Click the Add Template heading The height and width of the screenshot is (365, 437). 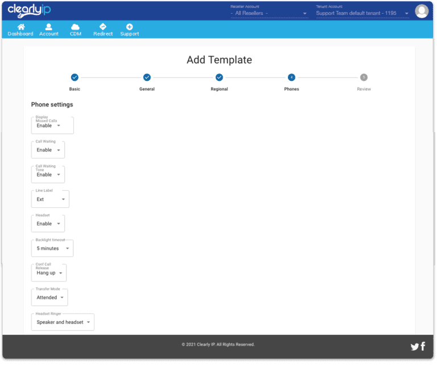click(x=219, y=60)
